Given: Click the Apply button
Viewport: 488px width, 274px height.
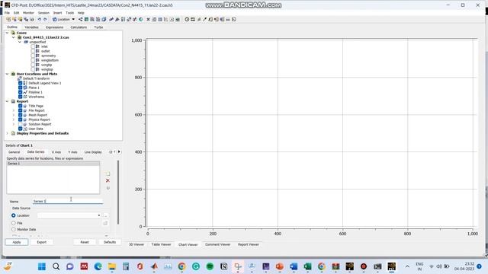Looking at the screenshot, I should (x=17, y=242).
